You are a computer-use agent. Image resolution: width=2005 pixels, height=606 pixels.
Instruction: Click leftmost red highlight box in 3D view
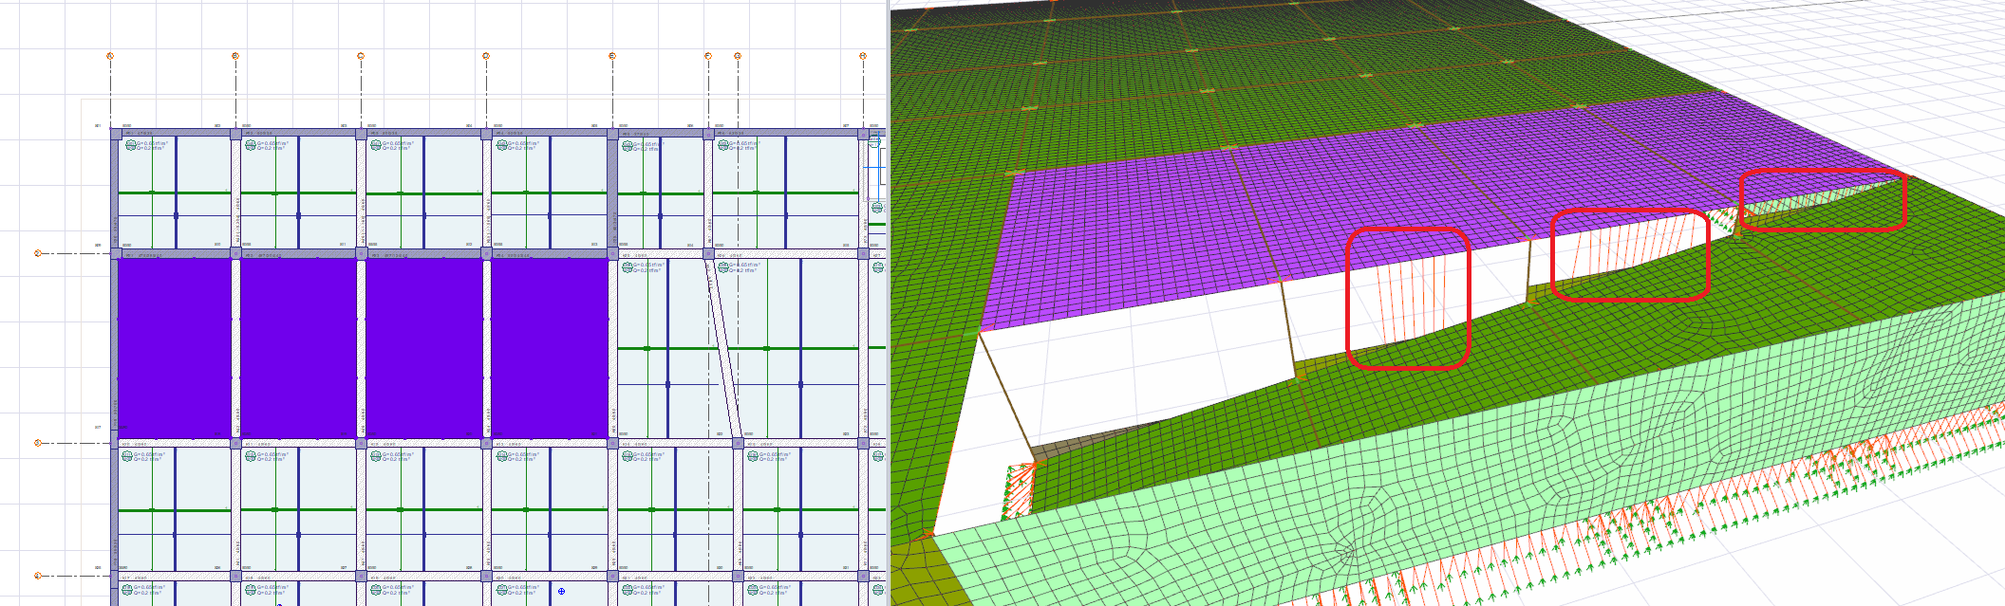[x=1408, y=298]
